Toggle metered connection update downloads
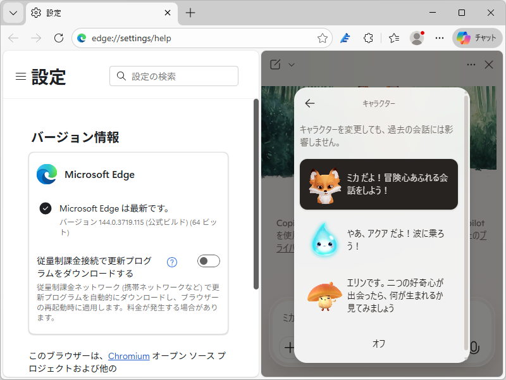This screenshot has width=506, height=380. [x=208, y=261]
